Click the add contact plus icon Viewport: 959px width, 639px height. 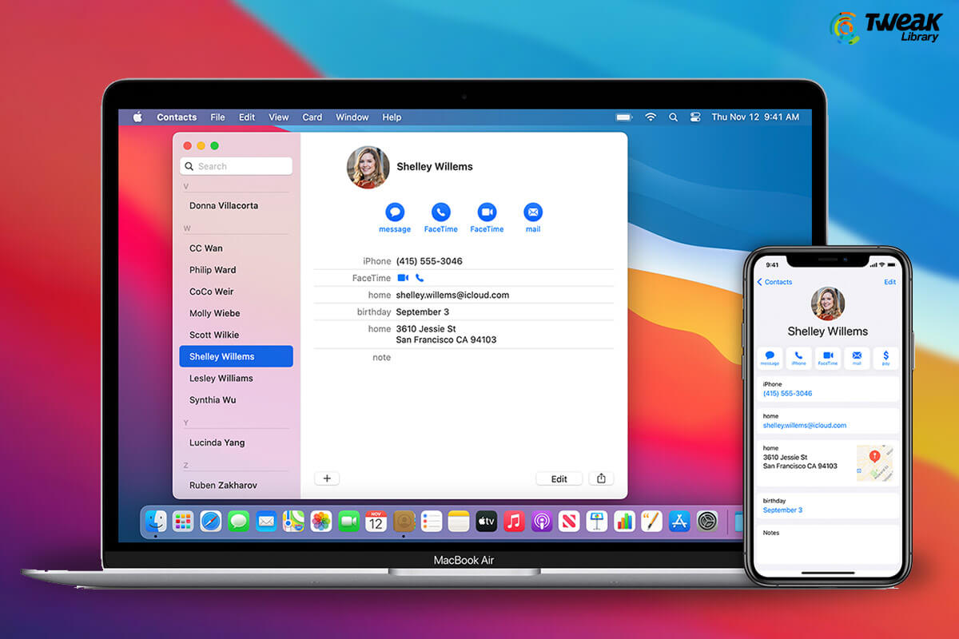(x=327, y=478)
